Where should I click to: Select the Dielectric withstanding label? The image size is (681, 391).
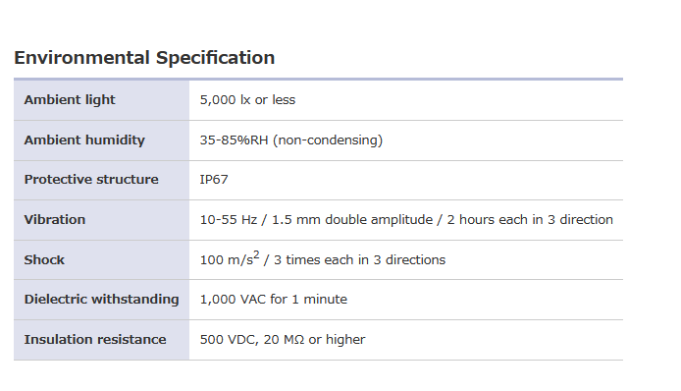(x=102, y=300)
